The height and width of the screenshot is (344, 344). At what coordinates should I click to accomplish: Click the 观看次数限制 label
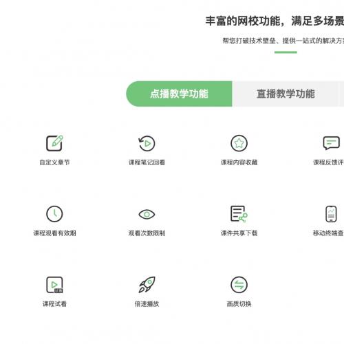tap(147, 233)
